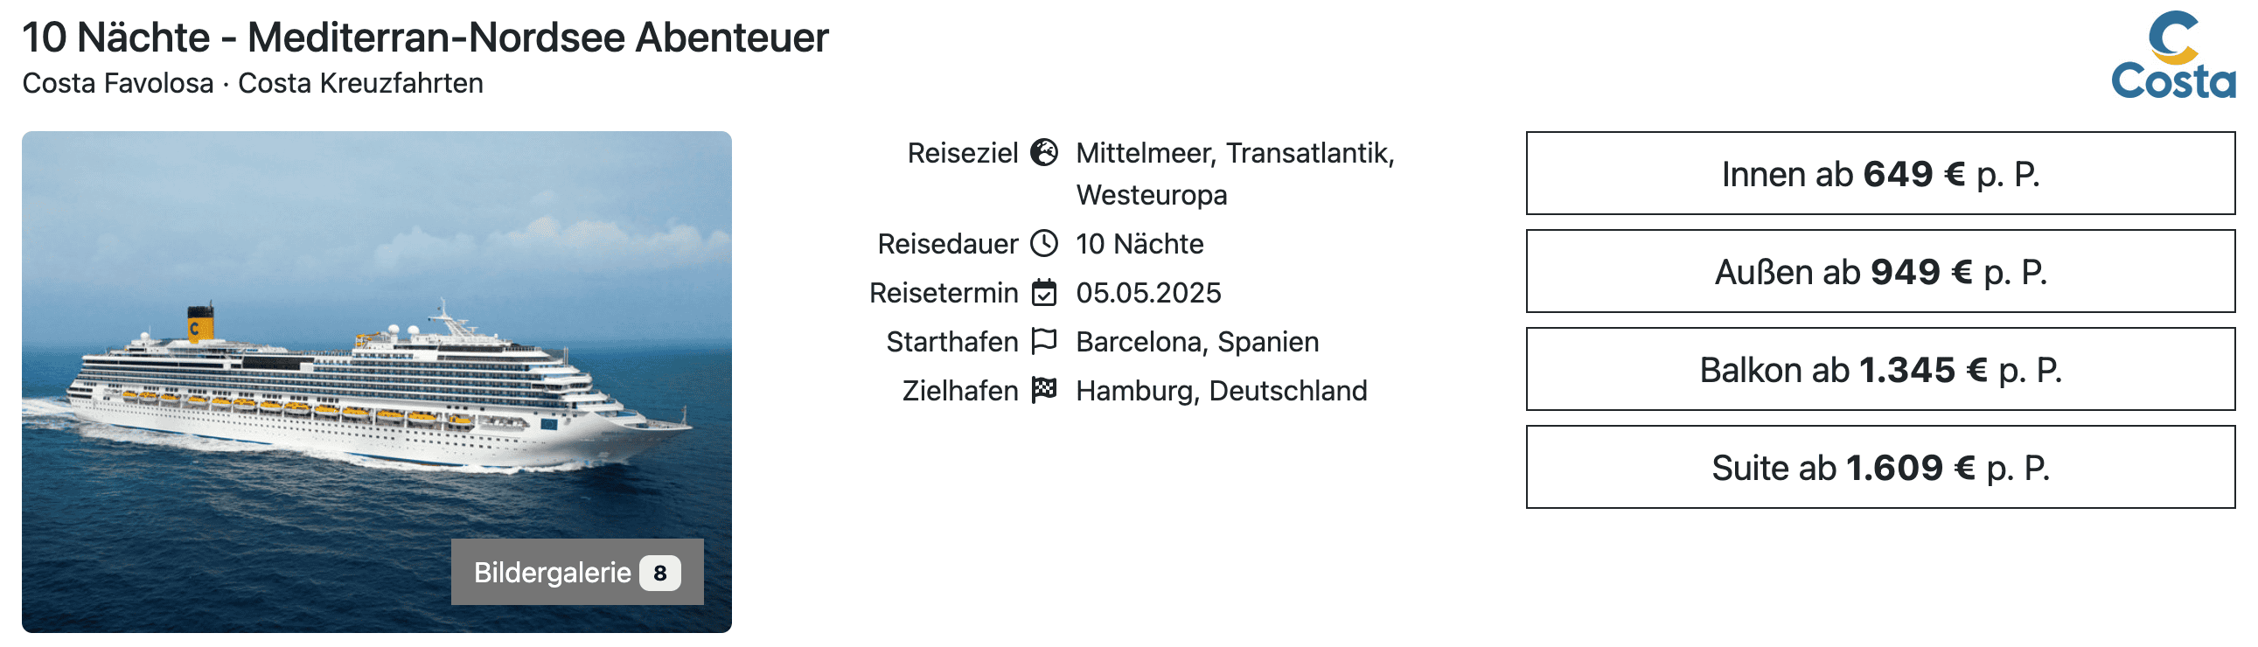The width and height of the screenshot is (2258, 647).
Task: Click the clock icon beside Reisedauer
Action: tap(1044, 243)
